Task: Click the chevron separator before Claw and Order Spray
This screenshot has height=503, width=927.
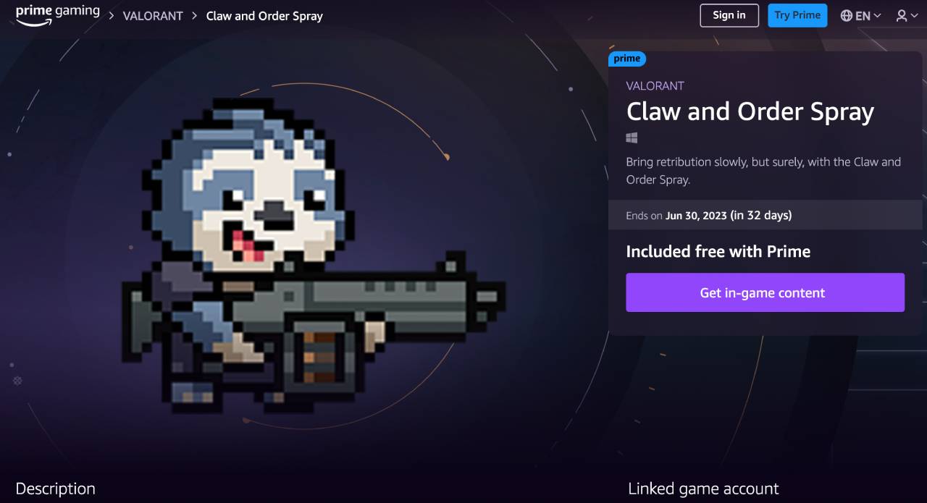Action: pos(195,15)
